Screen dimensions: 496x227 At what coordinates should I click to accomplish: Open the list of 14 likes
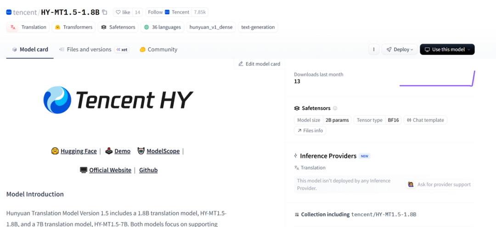point(137,12)
